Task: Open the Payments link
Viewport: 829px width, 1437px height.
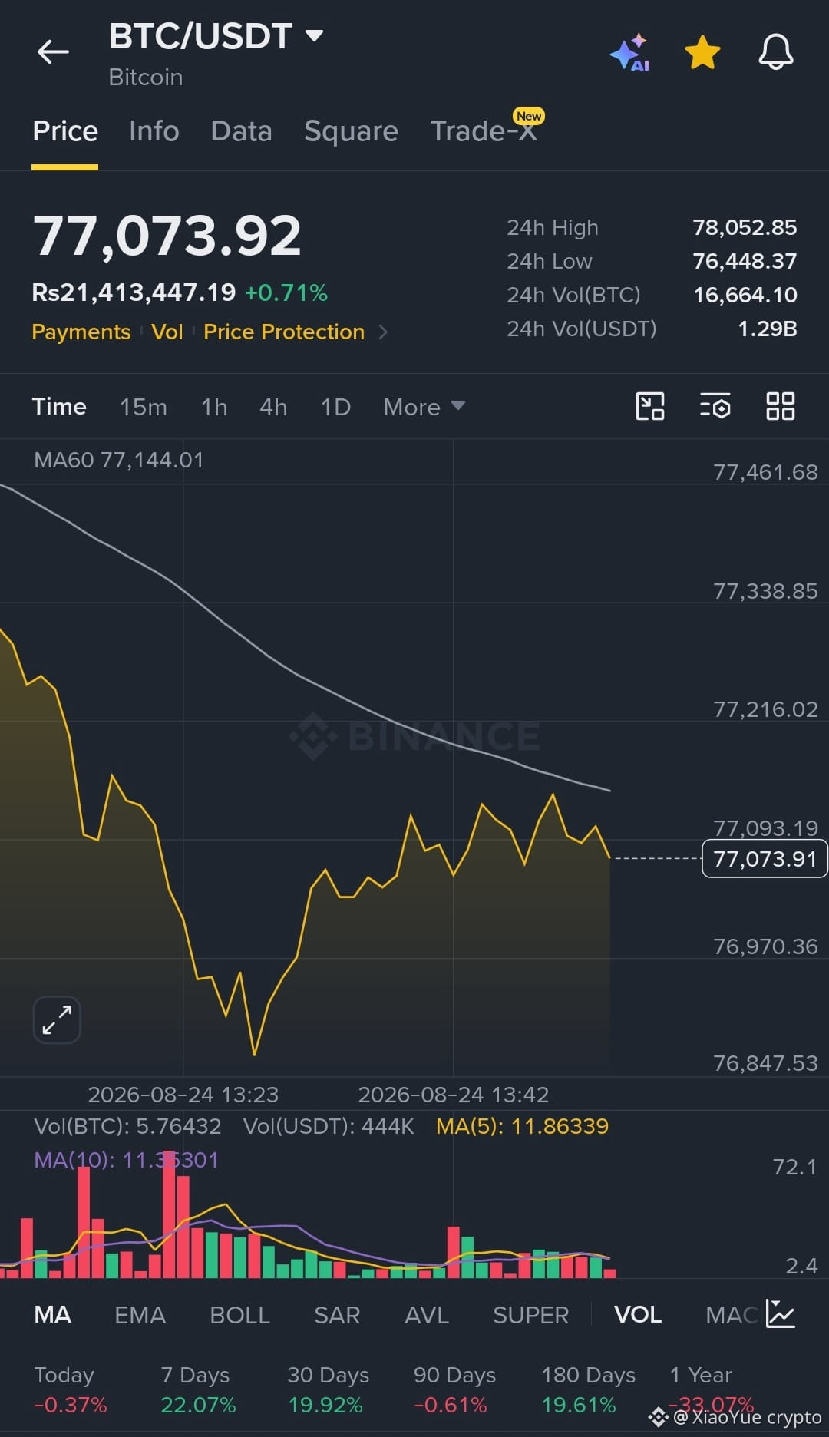Action: [x=81, y=332]
